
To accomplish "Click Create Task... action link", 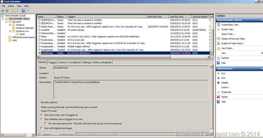I will click(x=228, y=29).
